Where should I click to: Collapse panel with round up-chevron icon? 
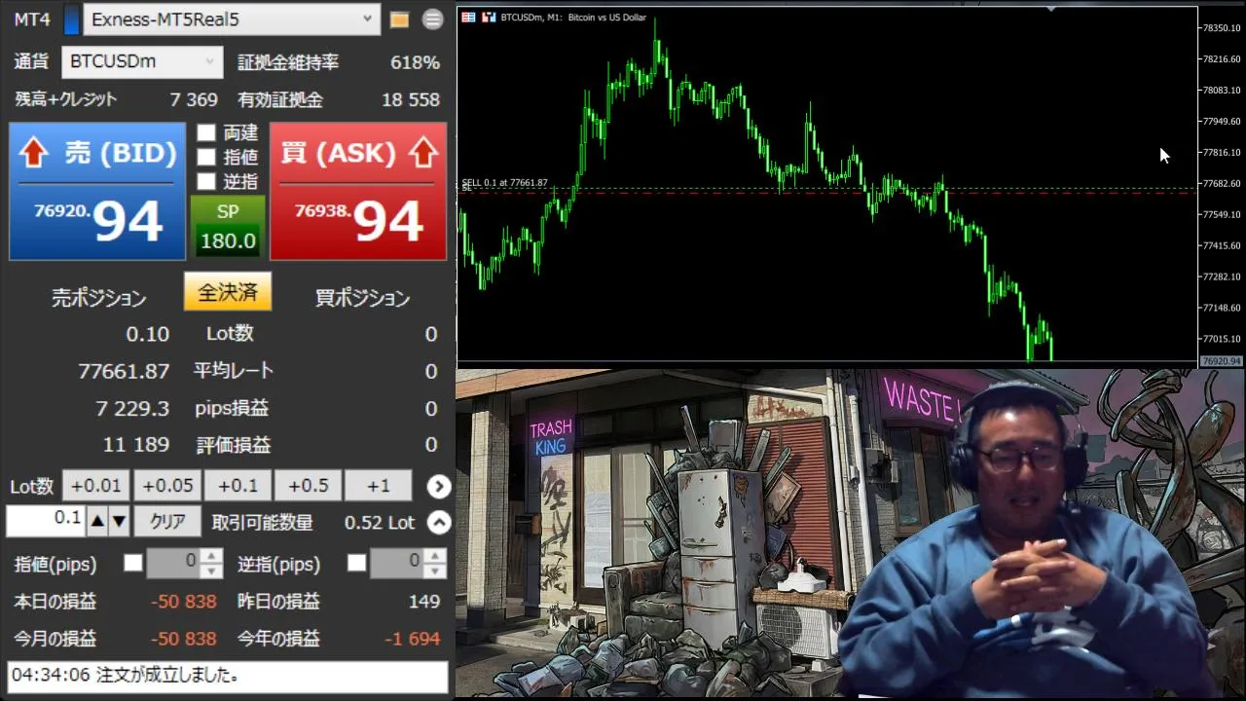pyautogui.click(x=439, y=523)
